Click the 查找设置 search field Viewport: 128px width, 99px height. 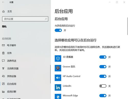coord(25,19)
